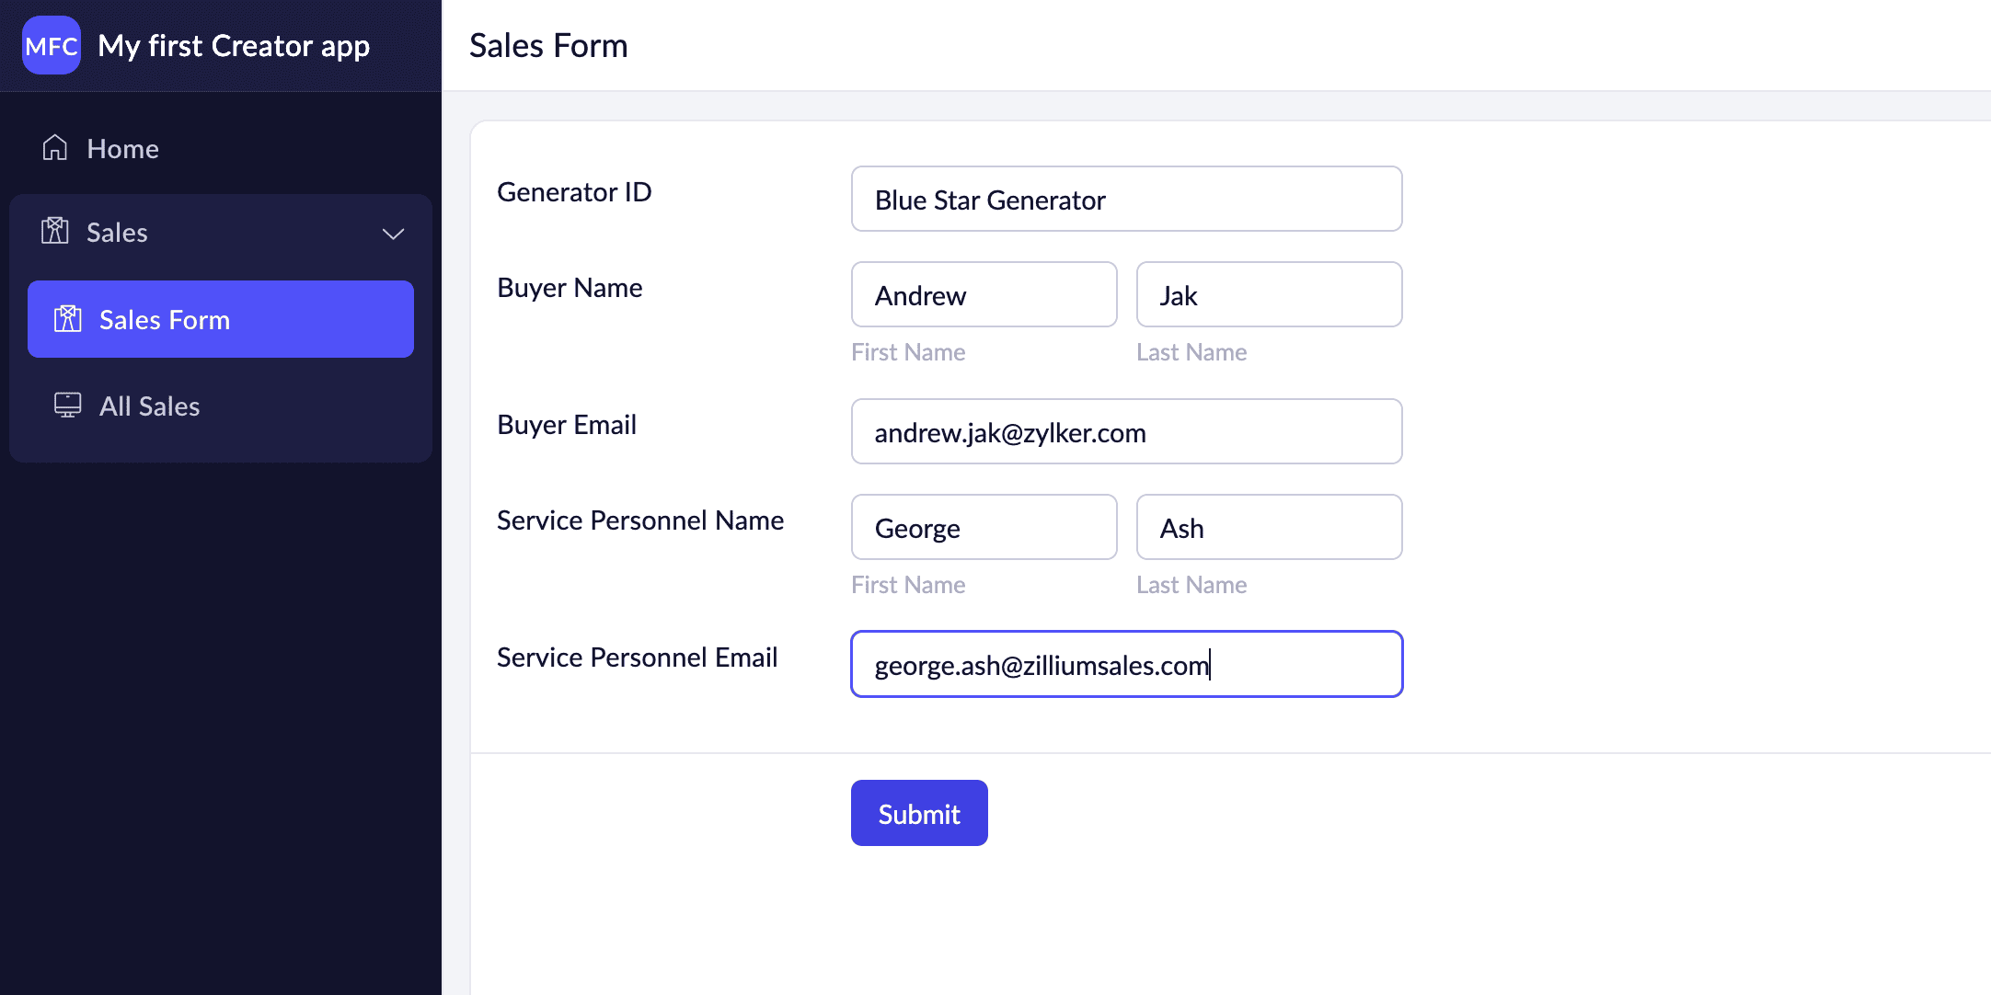Click the All Sales monitor icon
1991x995 pixels.
click(68, 406)
